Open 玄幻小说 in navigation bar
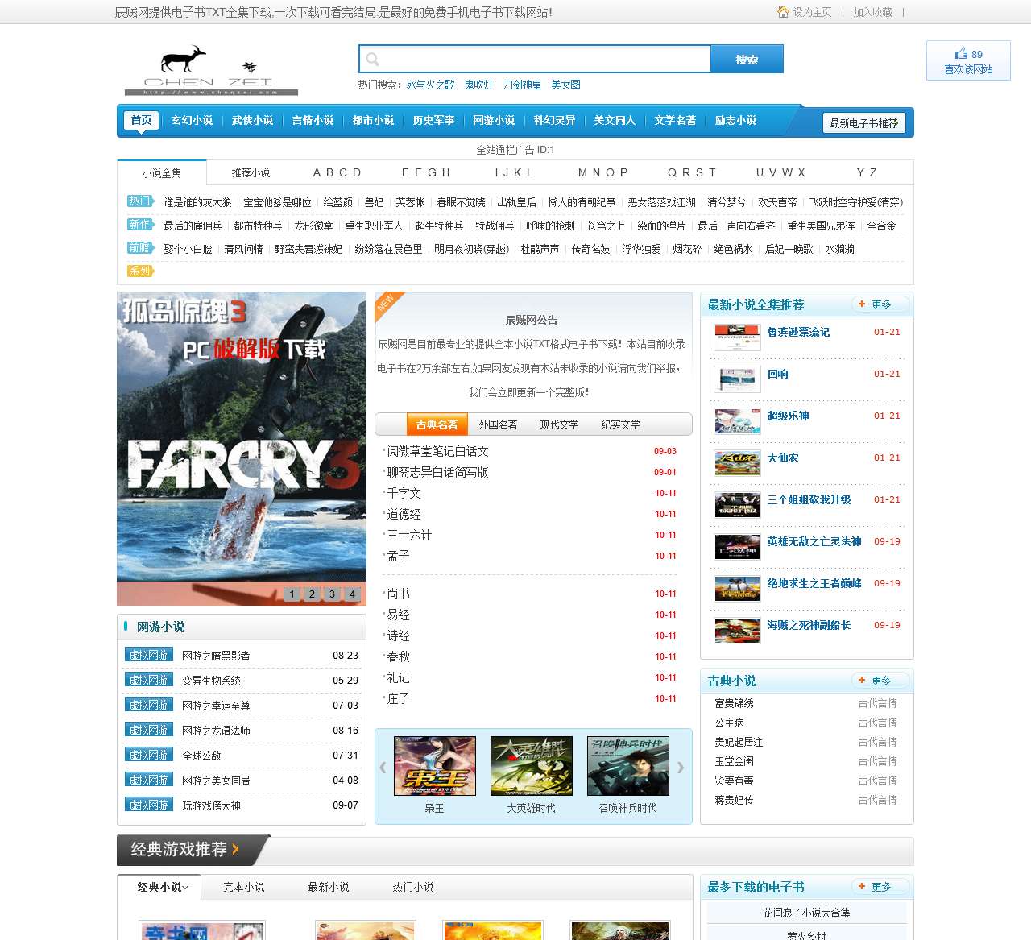Image resolution: width=1031 pixels, height=940 pixels. click(x=192, y=120)
